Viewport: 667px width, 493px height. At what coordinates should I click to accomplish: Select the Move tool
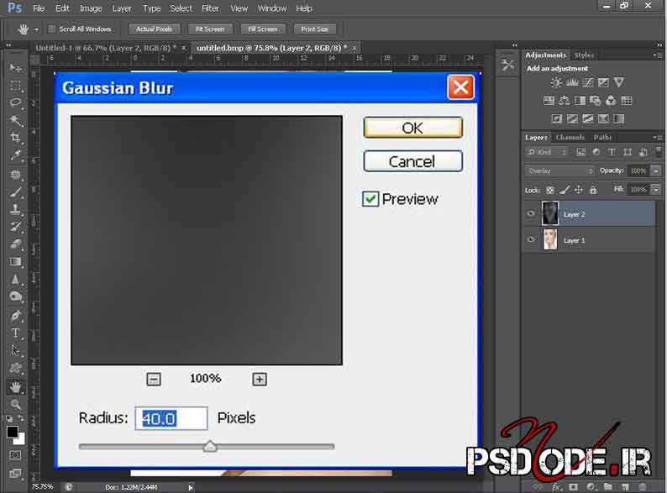(16, 68)
